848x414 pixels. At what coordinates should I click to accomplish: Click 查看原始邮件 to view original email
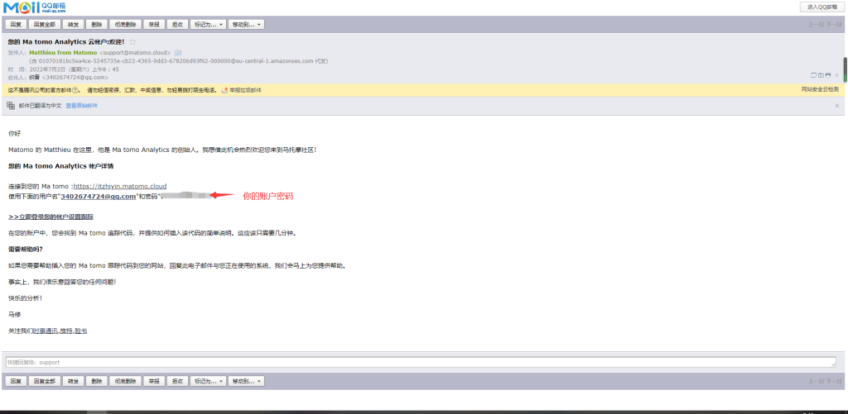click(81, 106)
